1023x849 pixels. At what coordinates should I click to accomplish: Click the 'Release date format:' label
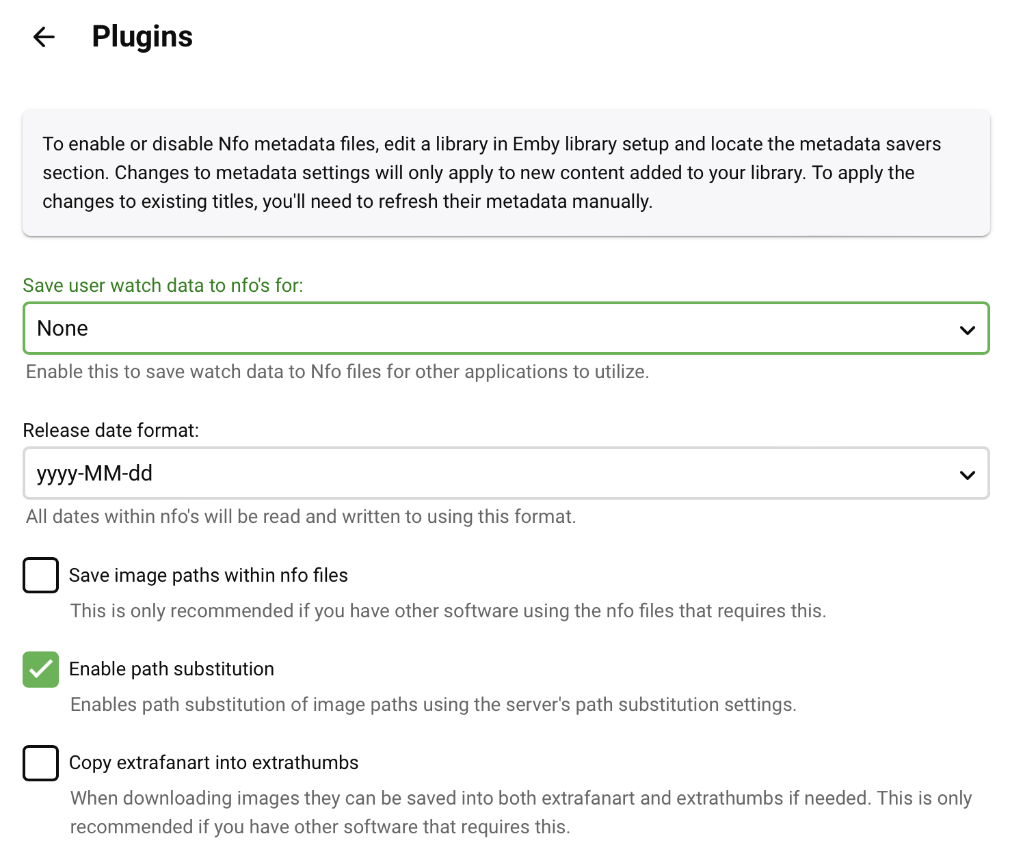point(111,431)
